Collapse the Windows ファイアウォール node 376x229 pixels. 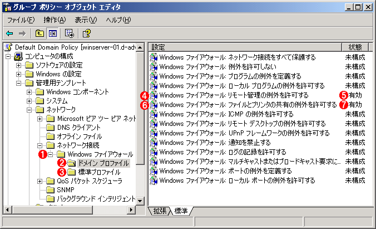click(50, 154)
